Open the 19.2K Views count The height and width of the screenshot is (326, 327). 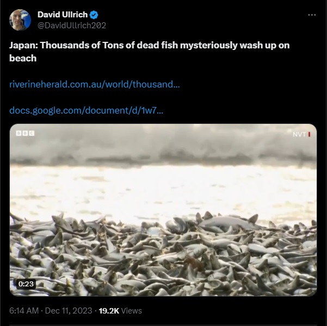[x=120, y=311]
